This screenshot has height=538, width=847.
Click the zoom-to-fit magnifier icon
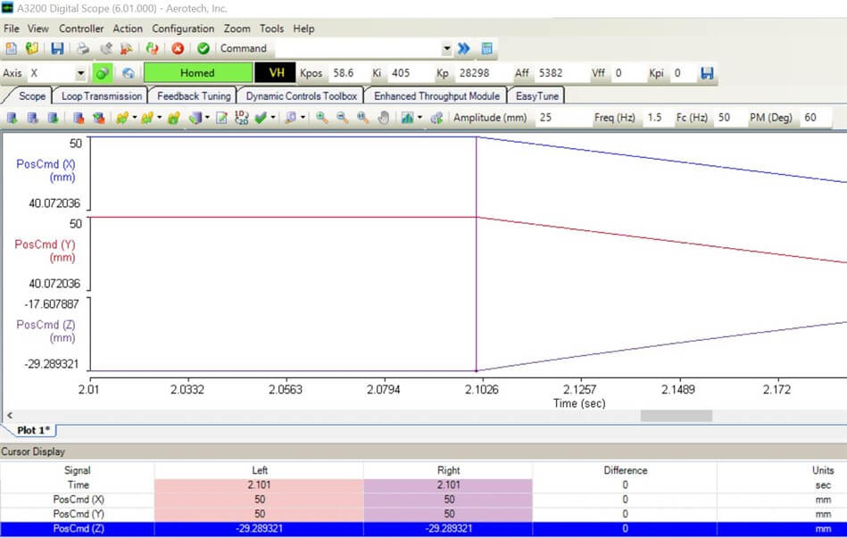tap(362, 117)
